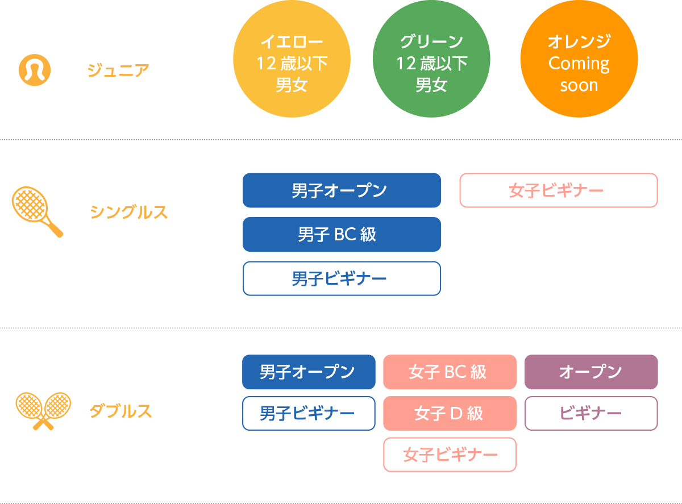Click the single tennis racket icon
Viewport: 682px width, 504px height.
tap(38, 213)
